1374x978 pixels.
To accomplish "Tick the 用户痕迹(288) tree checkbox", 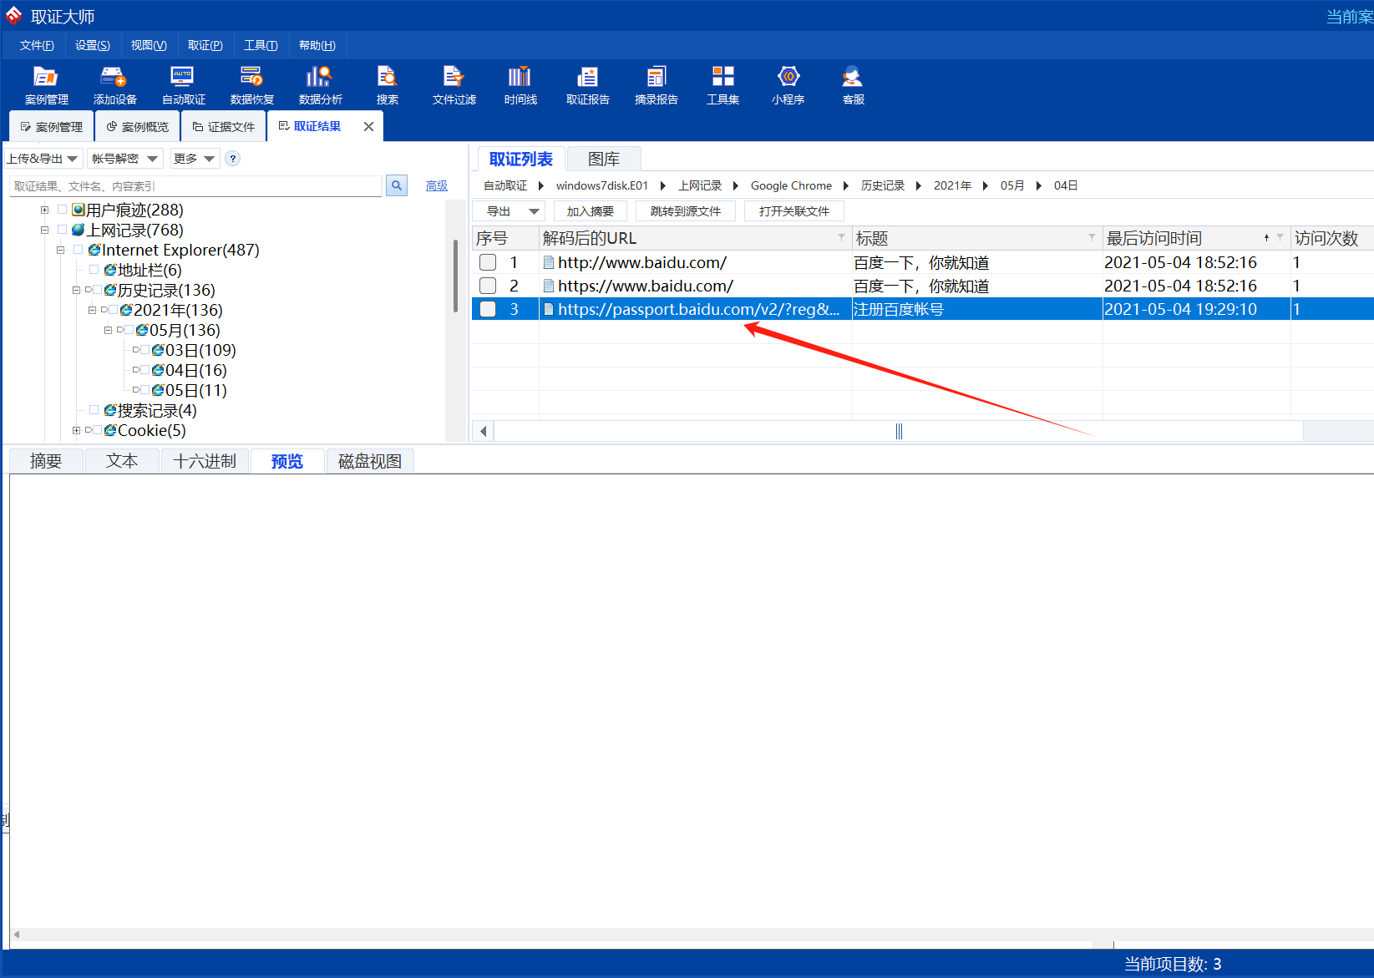I will tap(63, 210).
